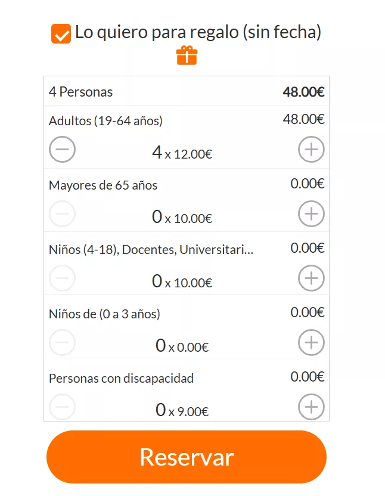Image resolution: width=385 pixels, height=496 pixels.
Task: Add a Niños (4-18) ticket
Action: point(311,278)
